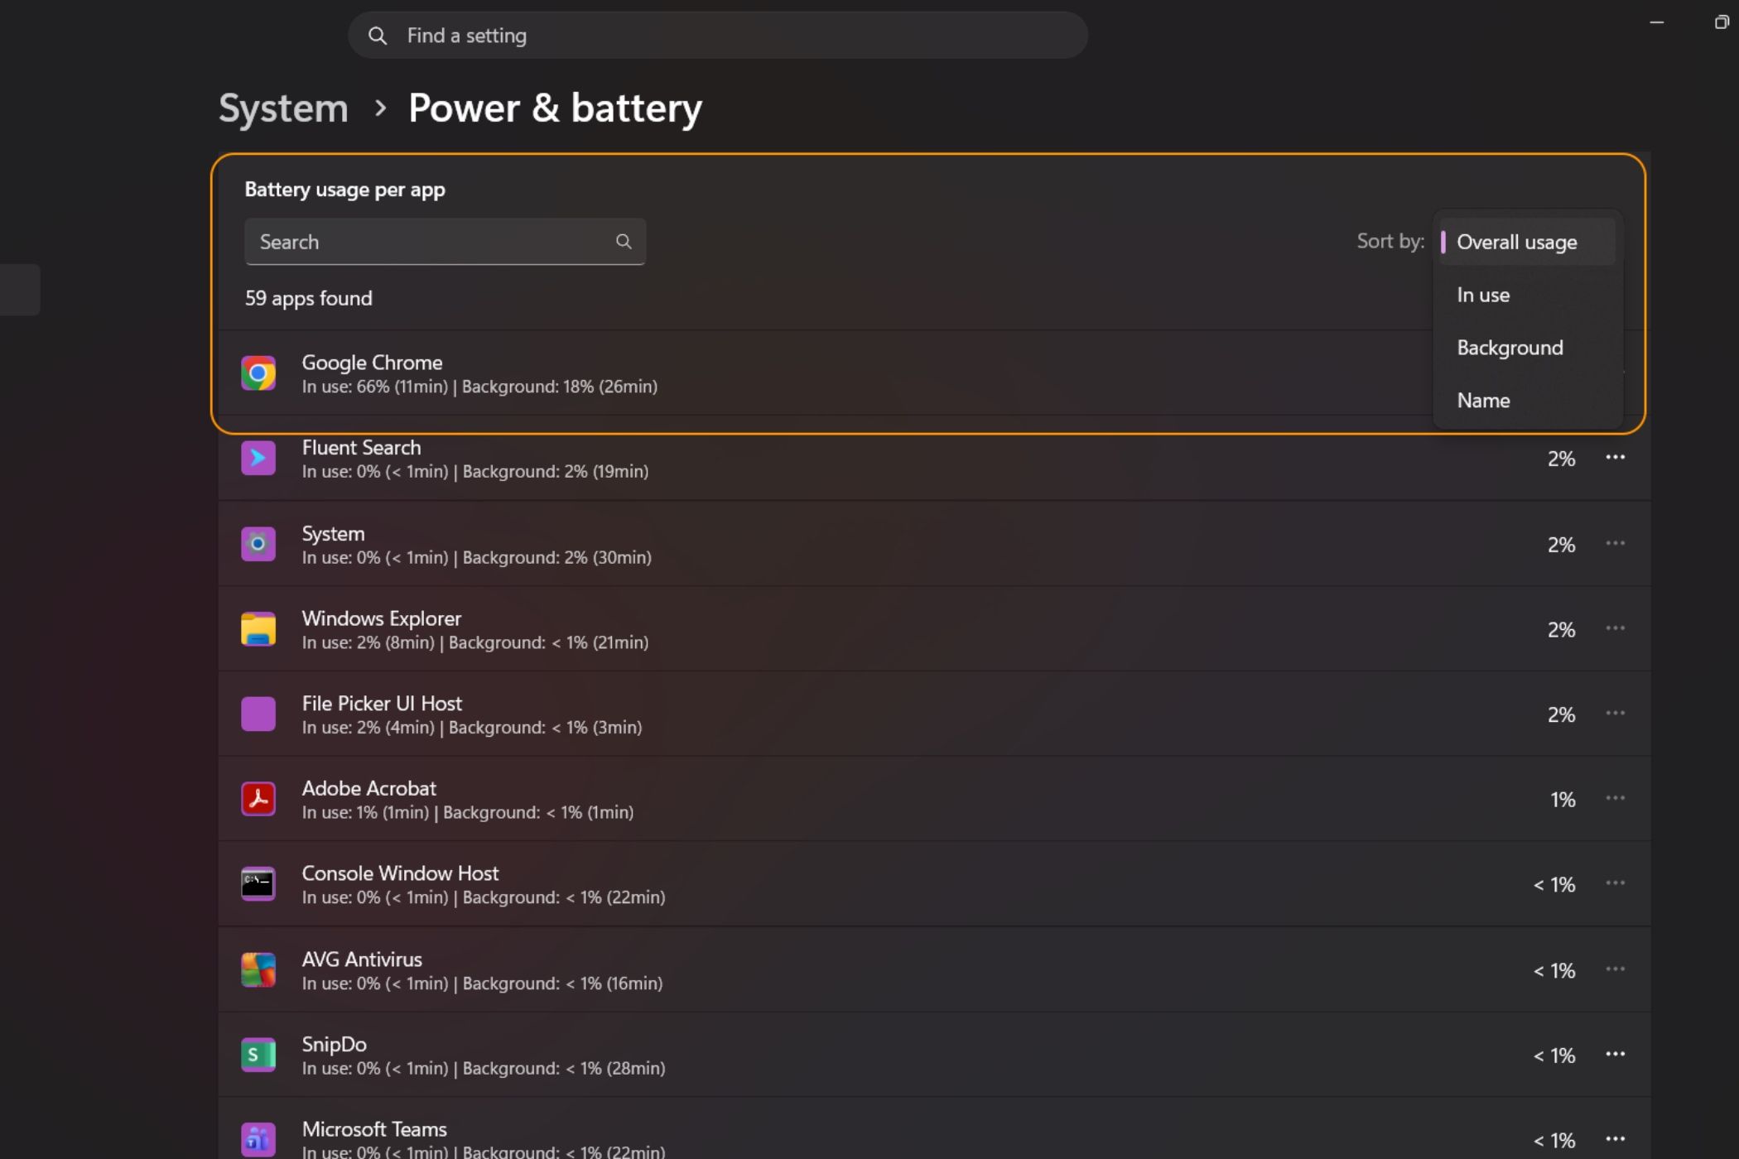The height and width of the screenshot is (1159, 1739).
Task: Click the SnipDo app icon
Action: point(258,1055)
